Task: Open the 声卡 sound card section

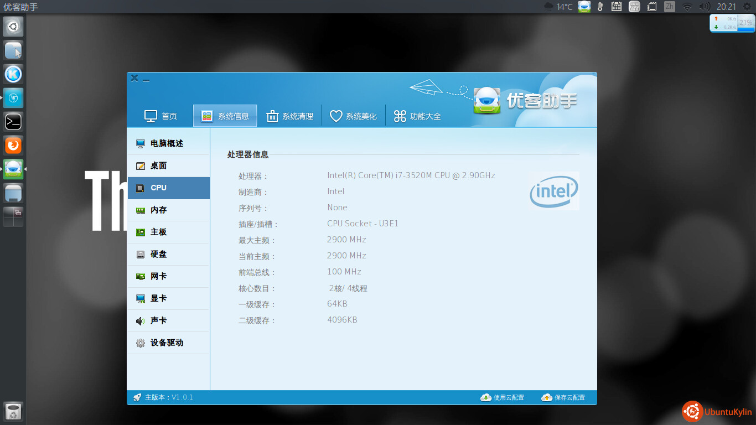Action: [158, 321]
